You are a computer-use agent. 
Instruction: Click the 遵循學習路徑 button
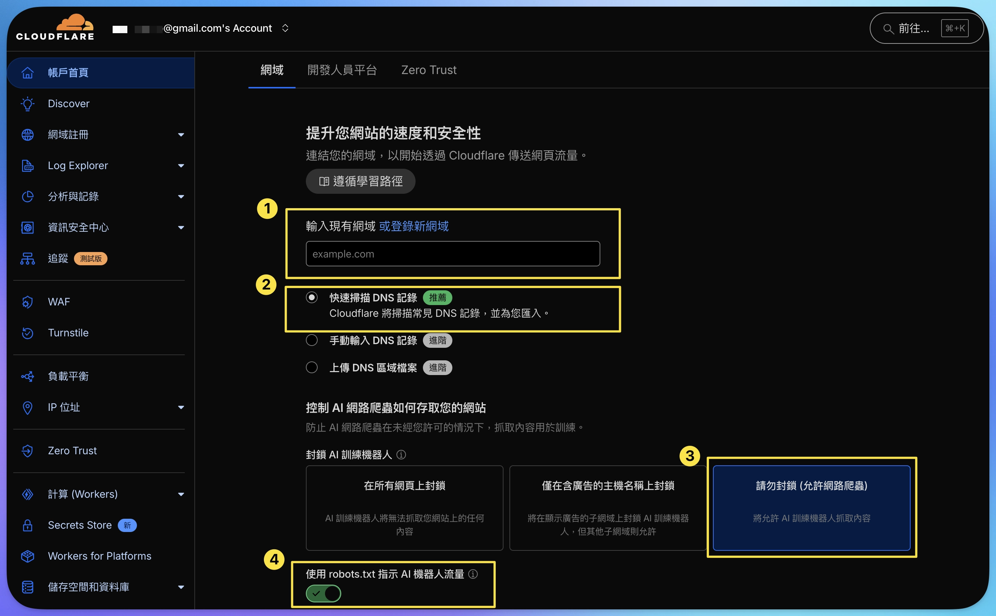[x=361, y=181]
